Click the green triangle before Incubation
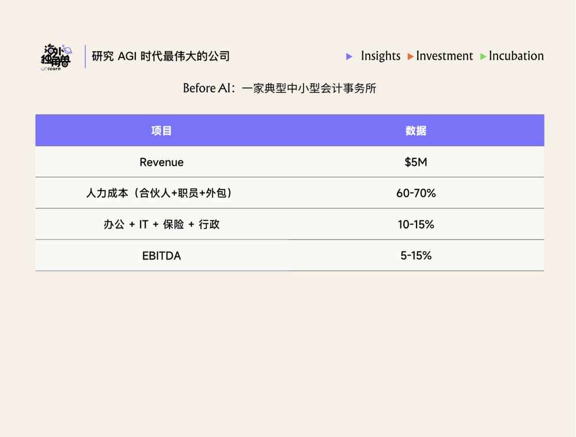The height and width of the screenshot is (437, 576). coord(483,56)
